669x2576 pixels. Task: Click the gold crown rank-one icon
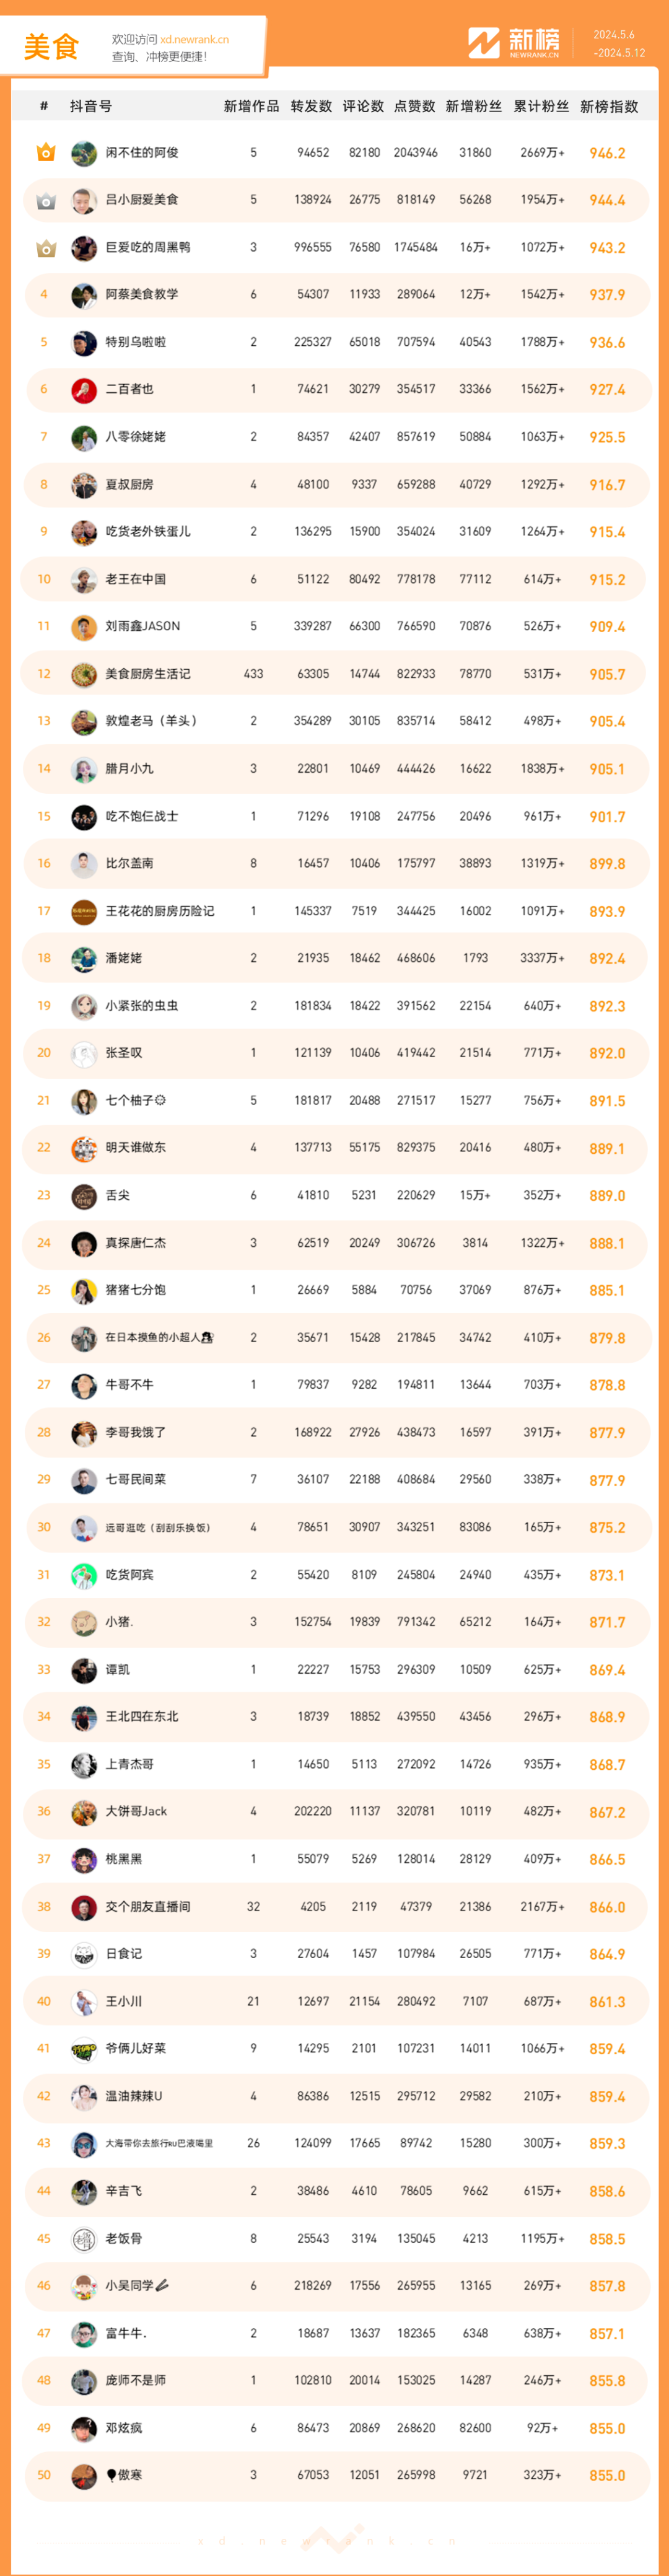[45, 153]
